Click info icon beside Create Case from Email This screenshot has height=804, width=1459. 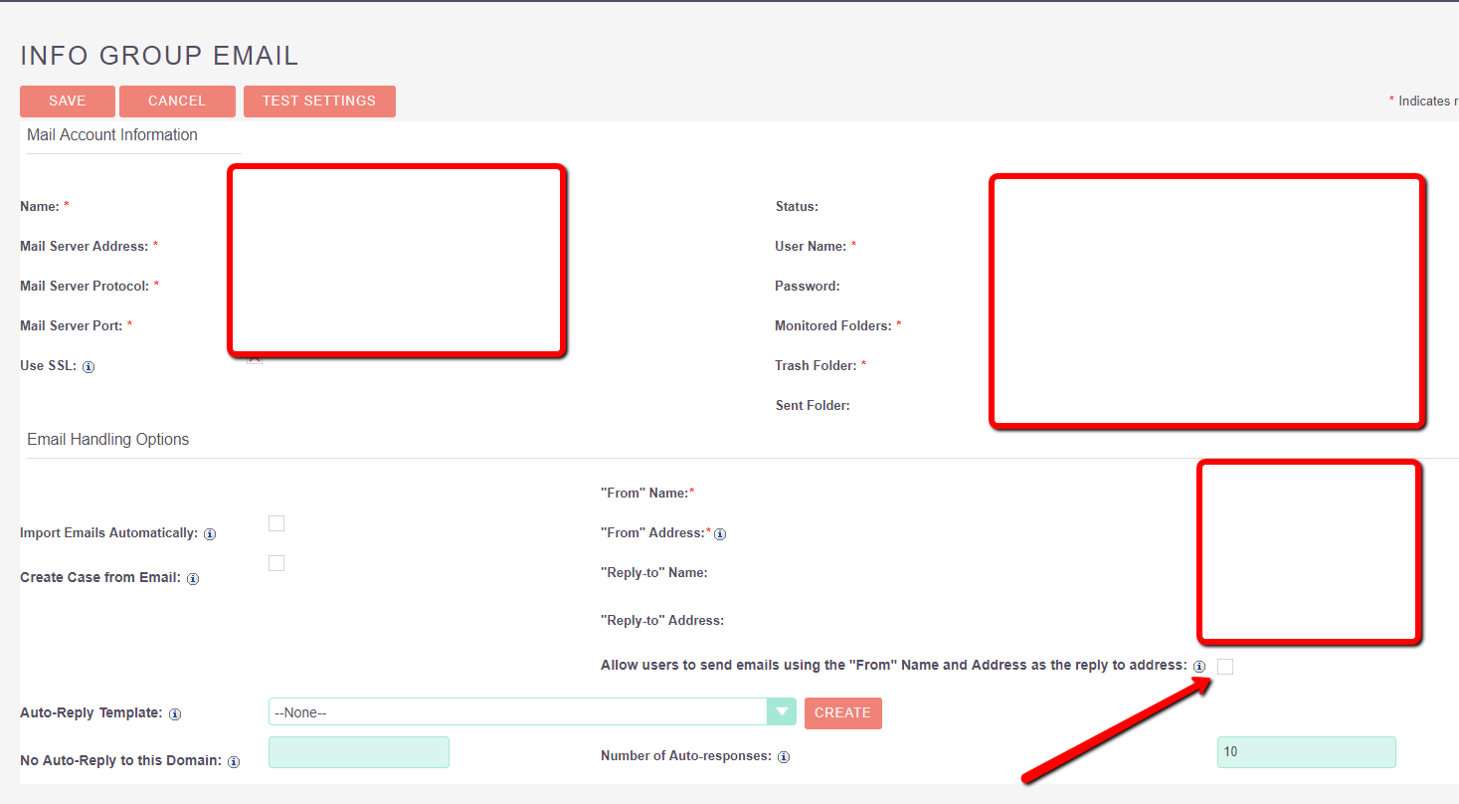point(193,579)
